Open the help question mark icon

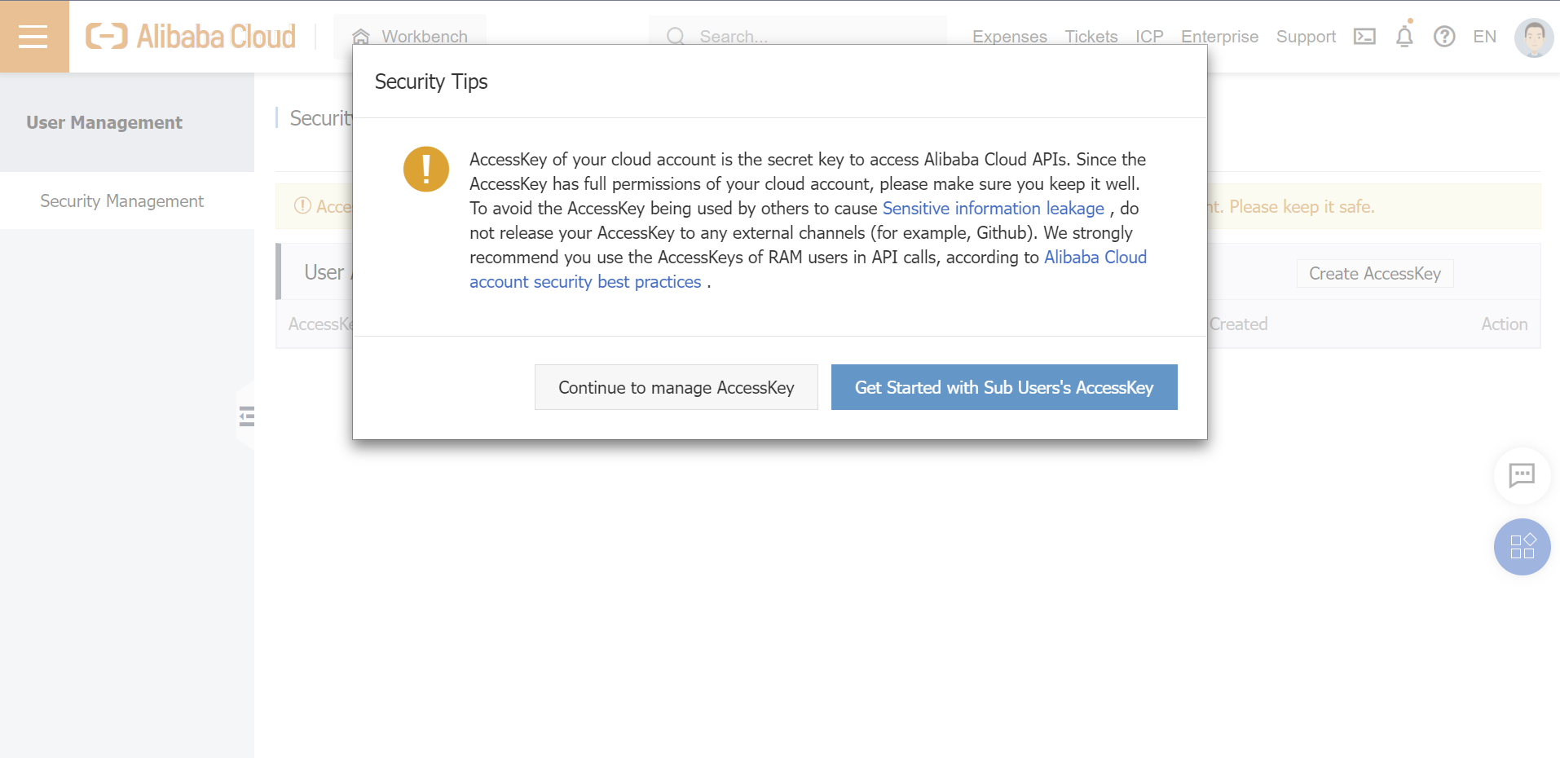[x=1444, y=37]
